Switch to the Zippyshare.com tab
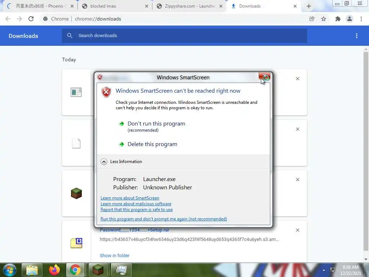The image size is (369, 277). (x=190, y=6)
